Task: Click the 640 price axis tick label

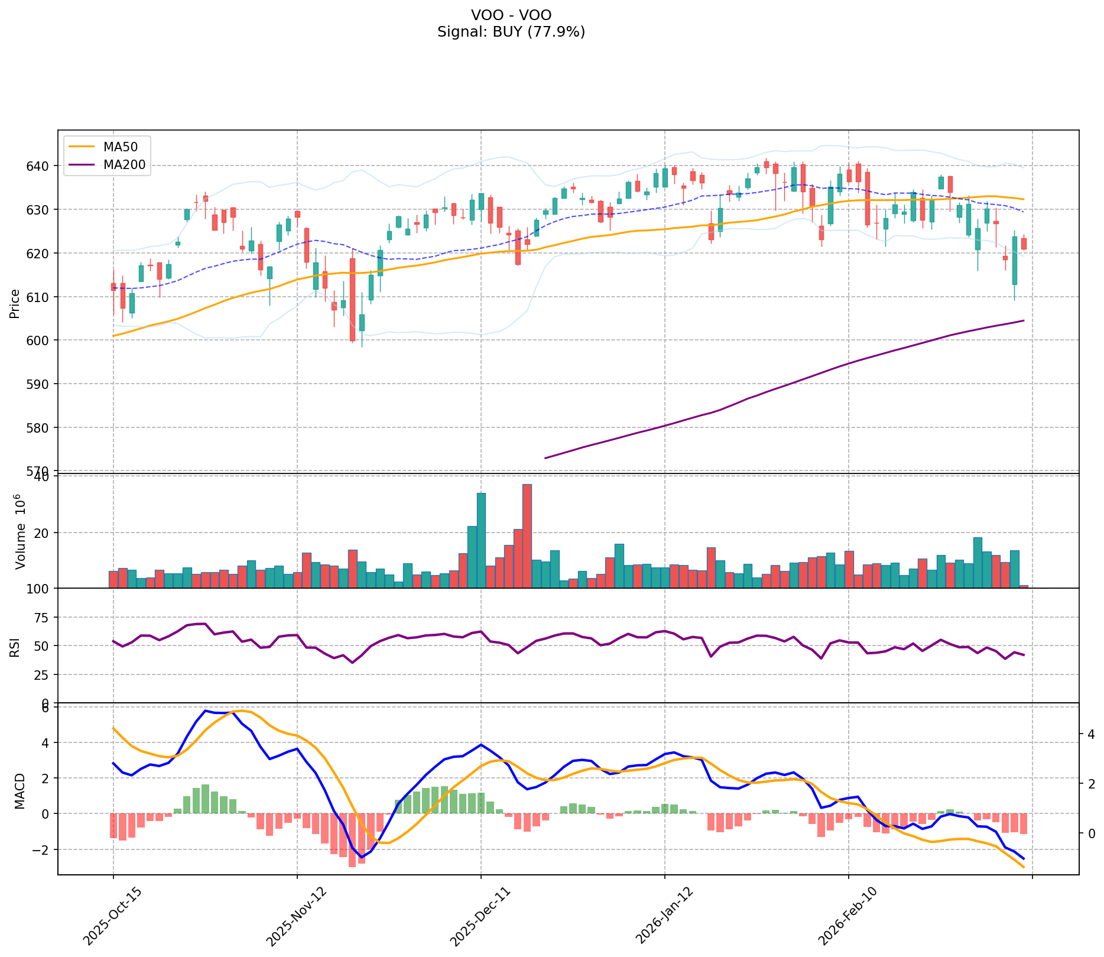Action: click(43, 166)
